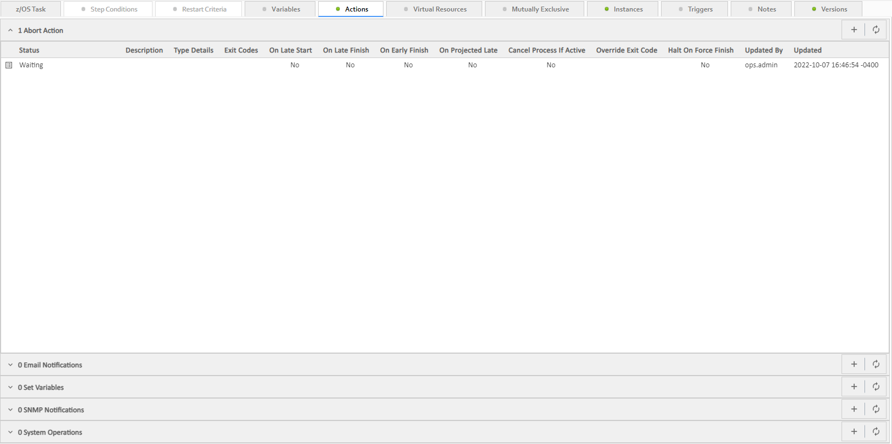Expand the System Operations section
Viewport: 892px width, 444px height.
[10, 433]
